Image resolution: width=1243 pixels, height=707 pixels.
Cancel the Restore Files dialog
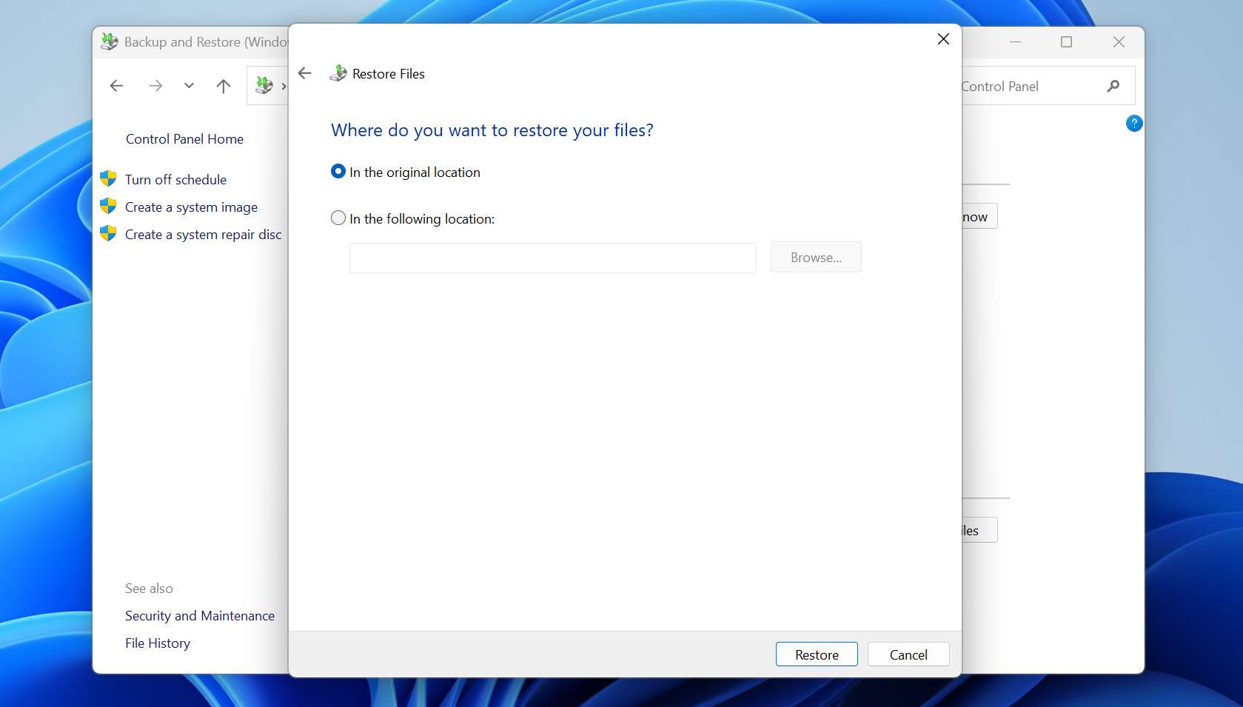908,654
